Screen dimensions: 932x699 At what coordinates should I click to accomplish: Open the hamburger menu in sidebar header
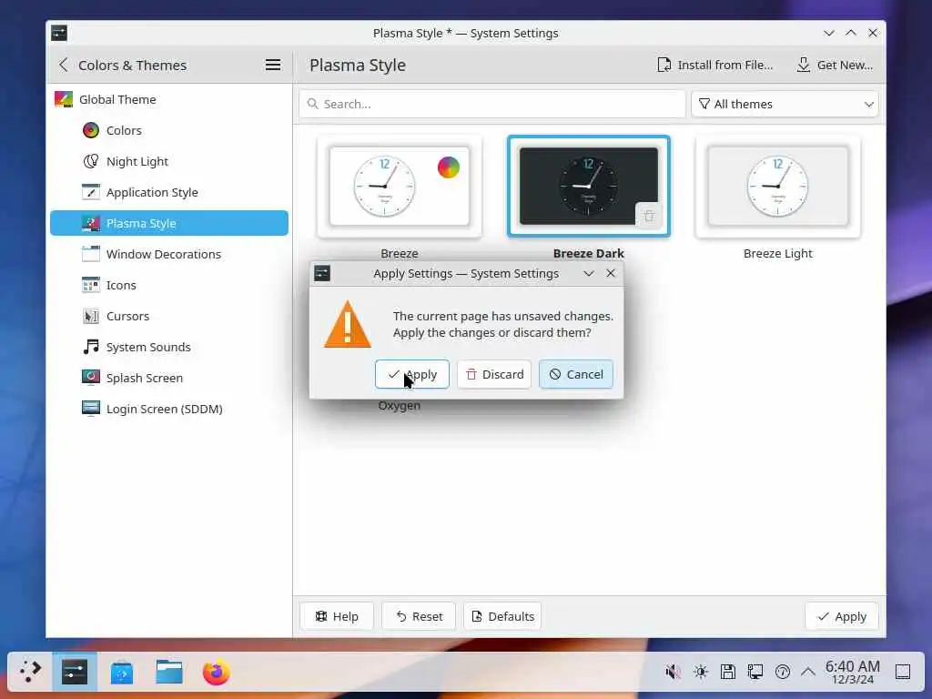273,65
